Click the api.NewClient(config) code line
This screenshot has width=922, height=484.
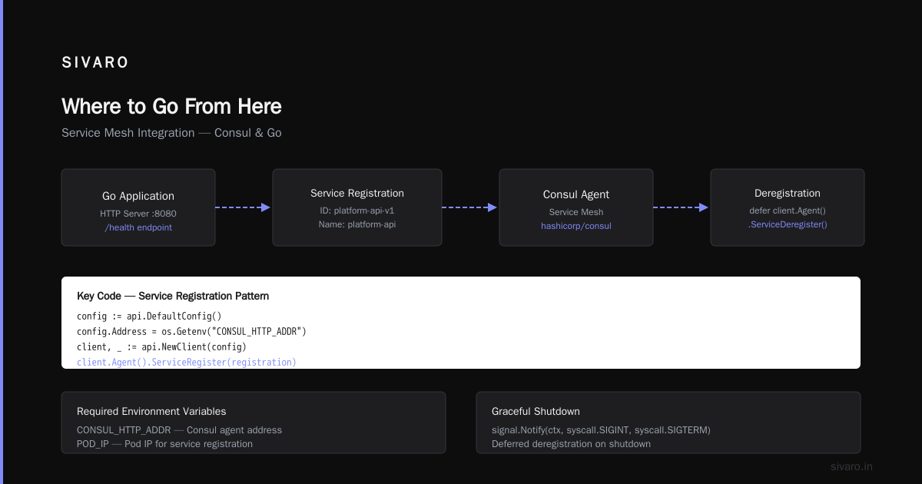click(x=161, y=346)
